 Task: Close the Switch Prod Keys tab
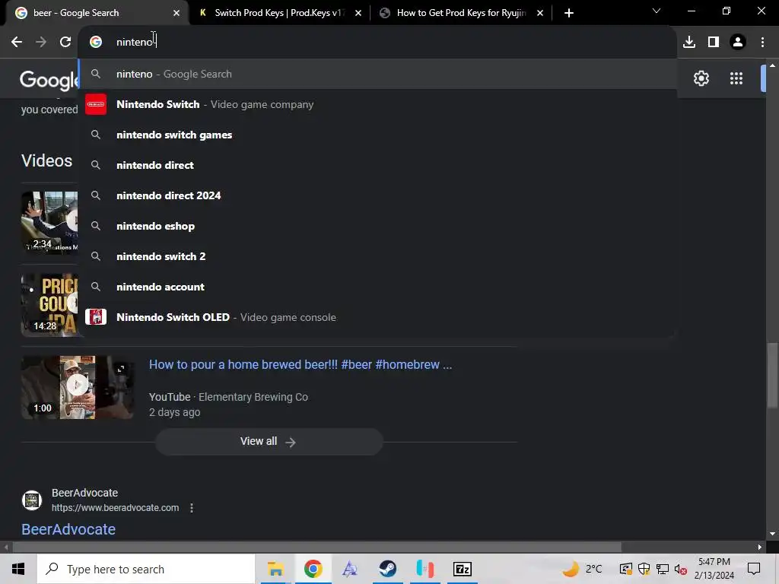pos(358,13)
